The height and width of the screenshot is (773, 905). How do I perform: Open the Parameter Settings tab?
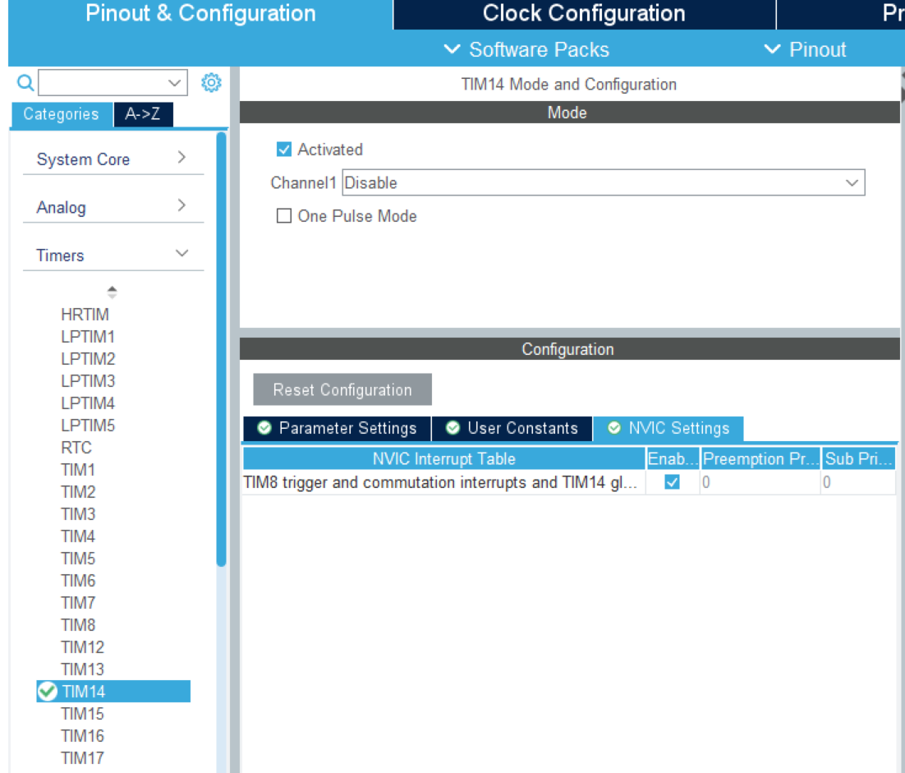[337, 429]
